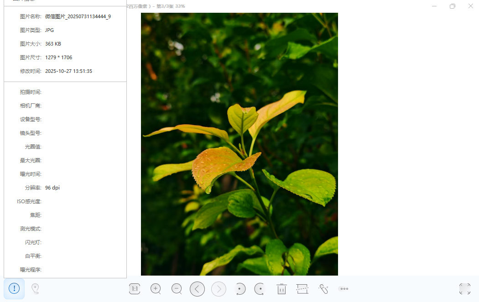Click the location pin icon
The height and width of the screenshot is (302, 479).
pos(35,288)
